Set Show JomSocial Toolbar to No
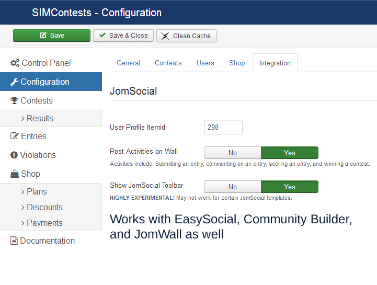 (233, 187)
